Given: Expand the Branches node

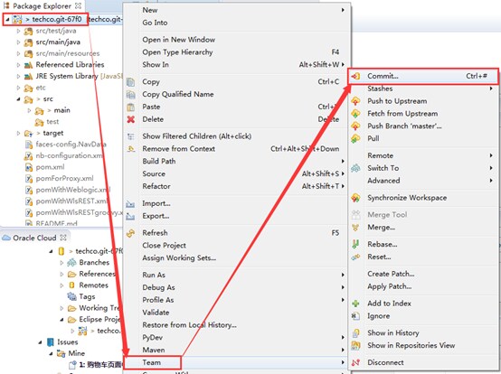Looking at the screenshot, I should pos(61,263).
